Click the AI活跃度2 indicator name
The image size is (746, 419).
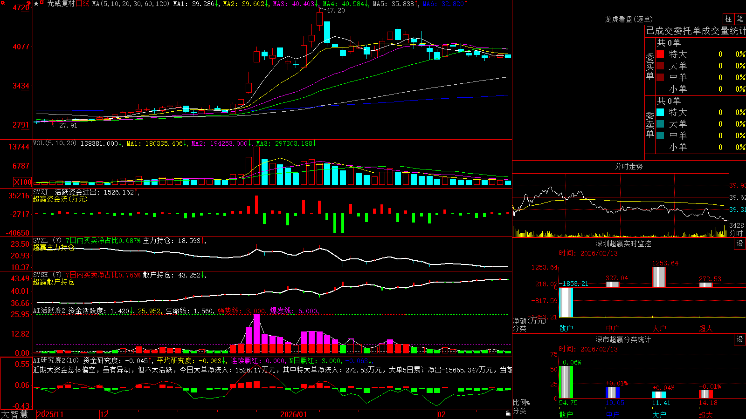tap(49, 311)
